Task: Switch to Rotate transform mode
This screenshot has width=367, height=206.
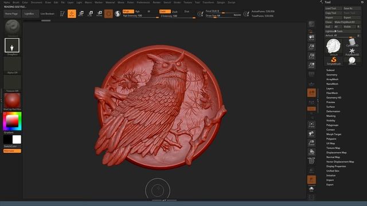Action: (99, 14)
